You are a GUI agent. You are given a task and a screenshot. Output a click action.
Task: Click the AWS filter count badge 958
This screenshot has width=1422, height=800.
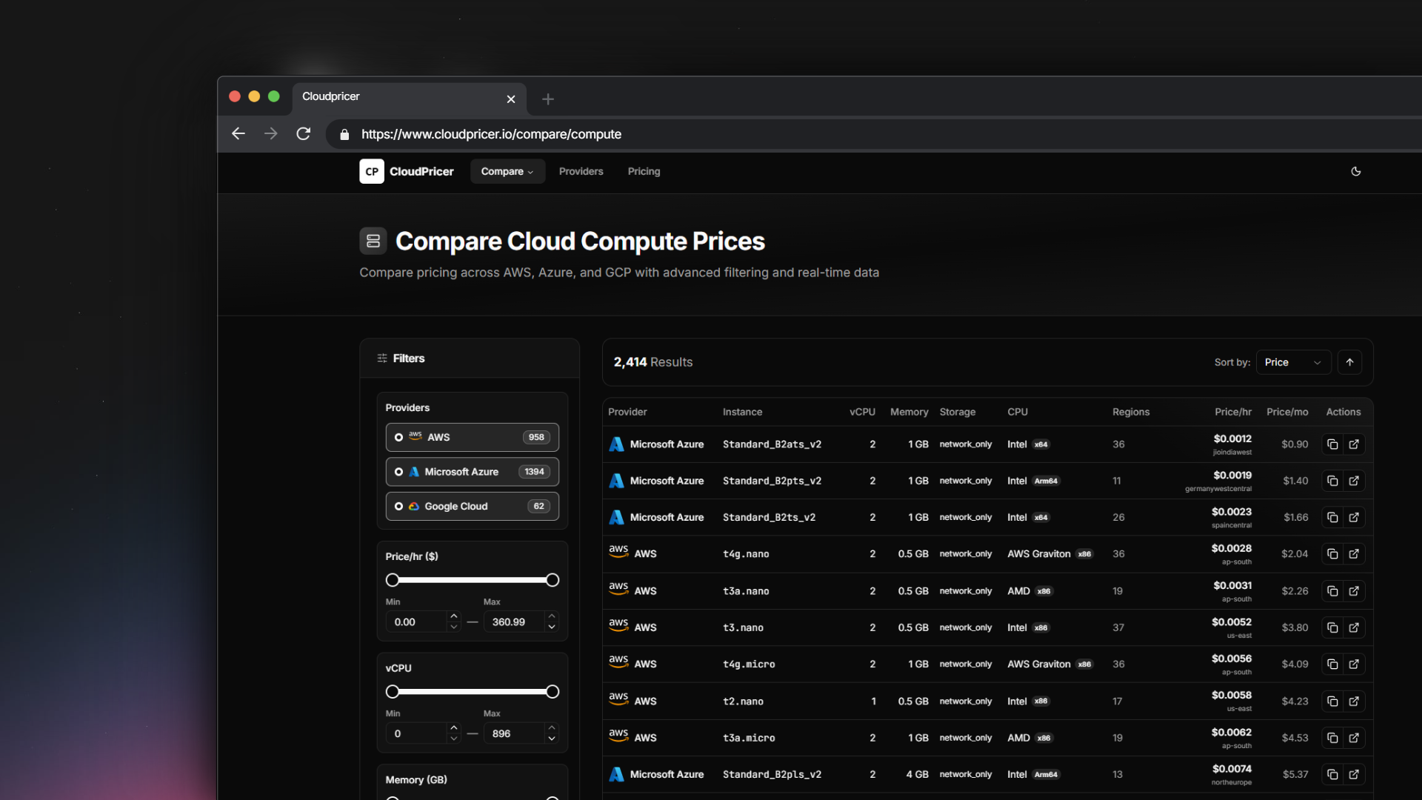(x=535, y=437)
